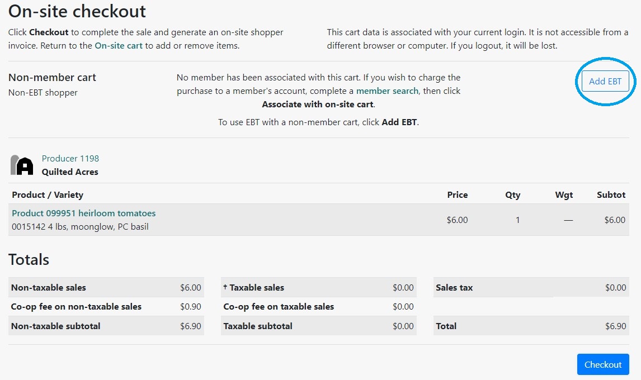Click the Sales tax row label
The image size is (641, 380).
[454, 288]
